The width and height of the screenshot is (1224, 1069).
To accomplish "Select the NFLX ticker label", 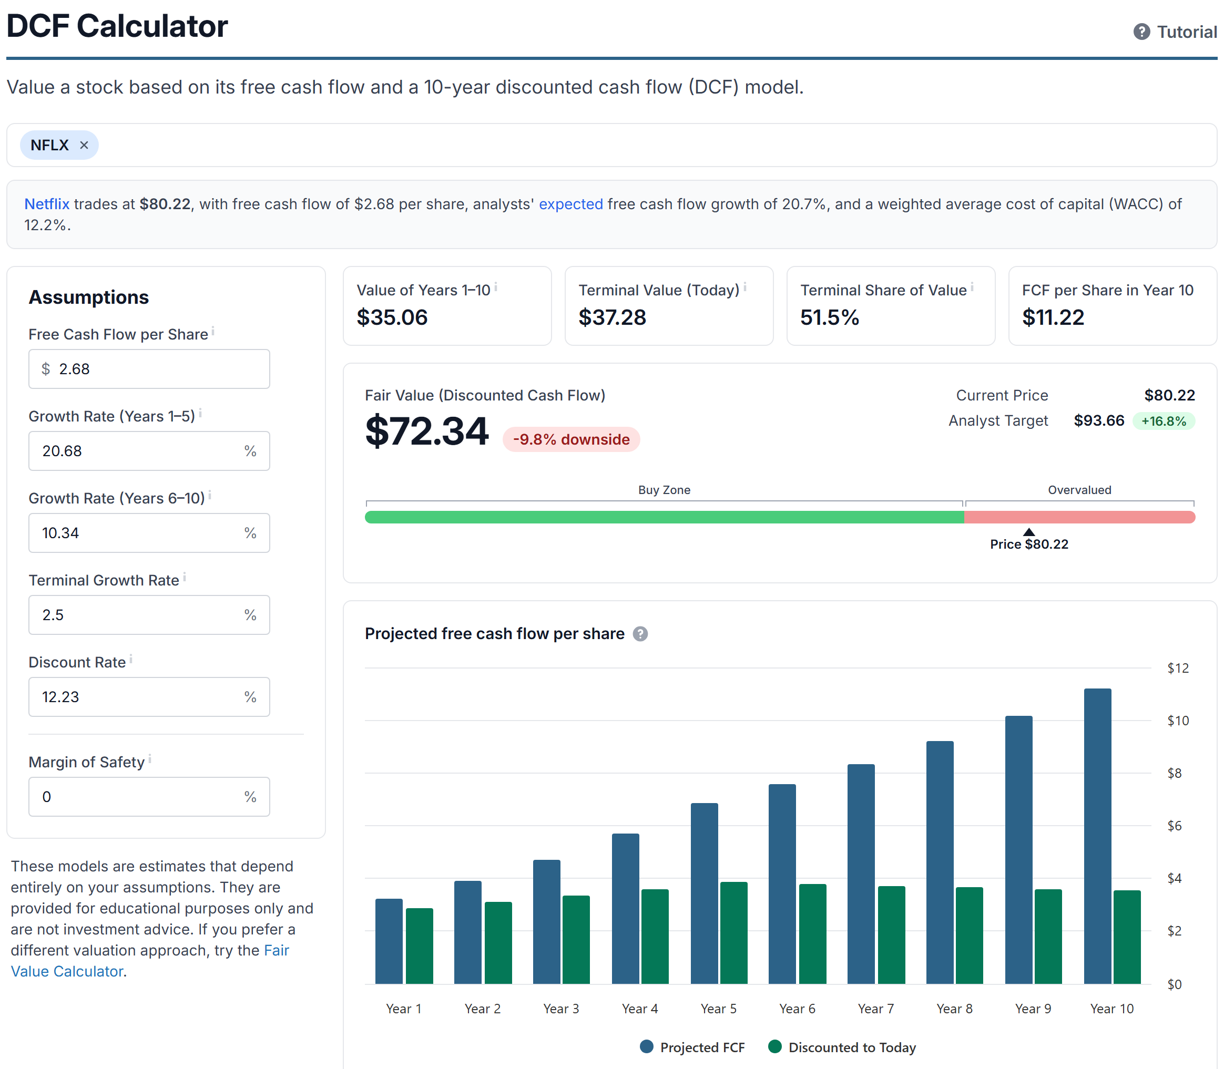I will [x=49, y=145].
